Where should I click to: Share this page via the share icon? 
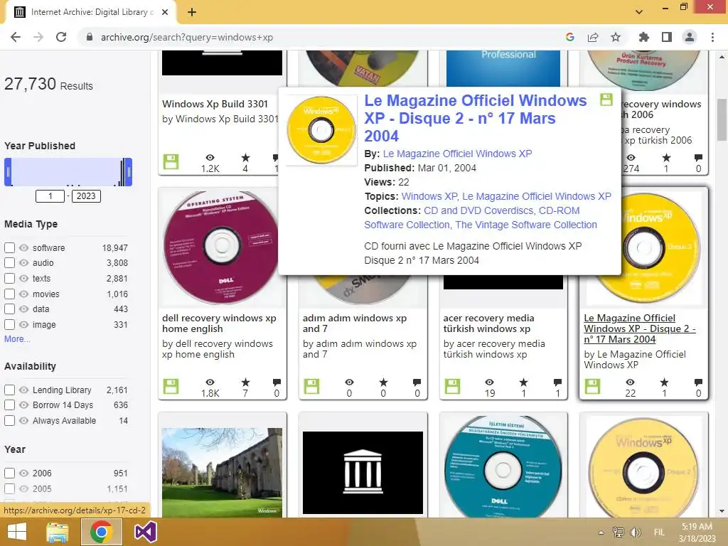point(593,37)
